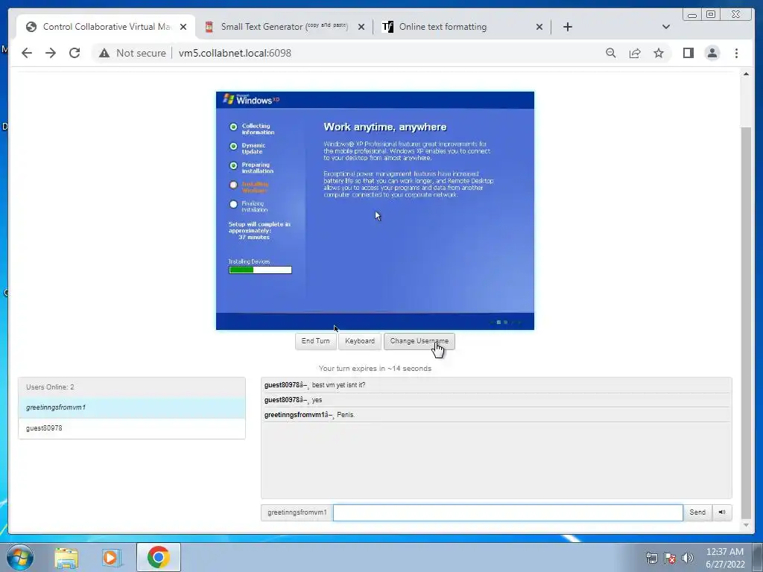
Task: Toggle the Chrome side panel
Action: (x=688, y=53)
